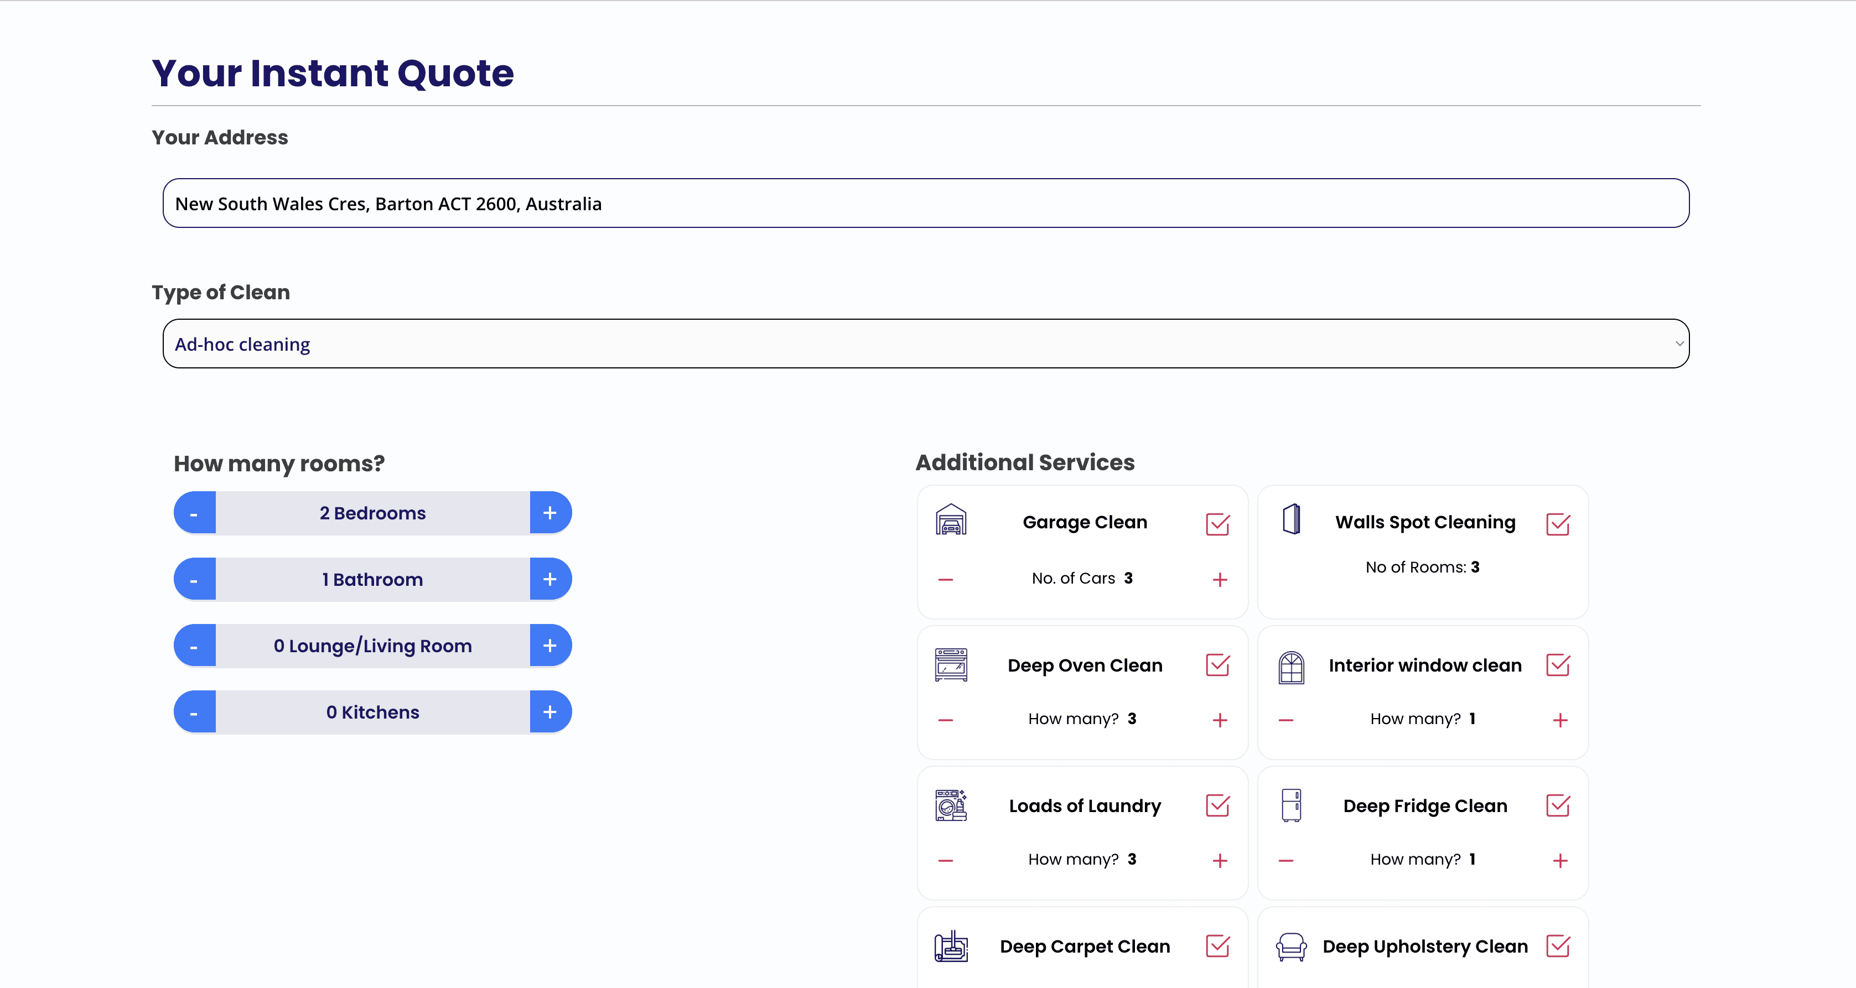
Task: Uncheck the Garage Clean checkbox
Action: pyautogui.click(x=1217, y=523)
